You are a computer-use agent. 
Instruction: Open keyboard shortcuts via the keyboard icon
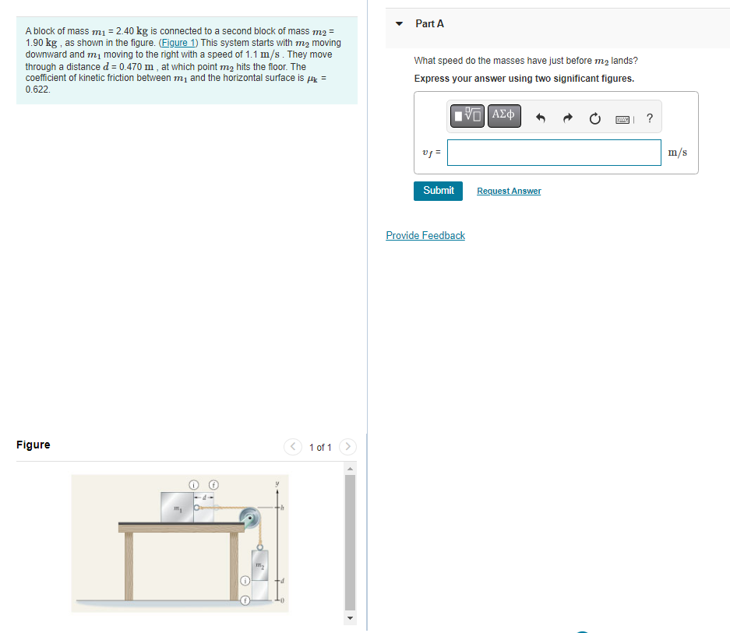(x=623, y=118)
